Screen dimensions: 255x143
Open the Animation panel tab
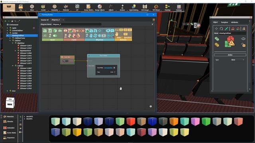tap(9, 128)
